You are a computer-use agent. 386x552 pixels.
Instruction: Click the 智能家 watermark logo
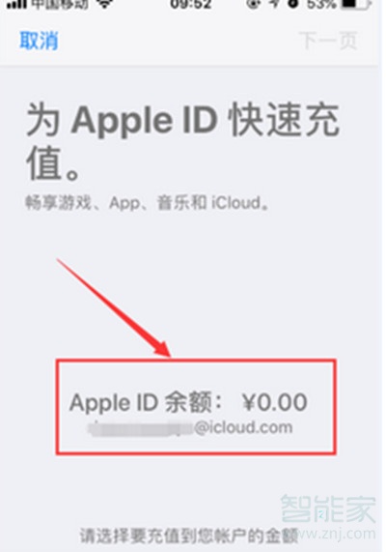tap(328, 508)
